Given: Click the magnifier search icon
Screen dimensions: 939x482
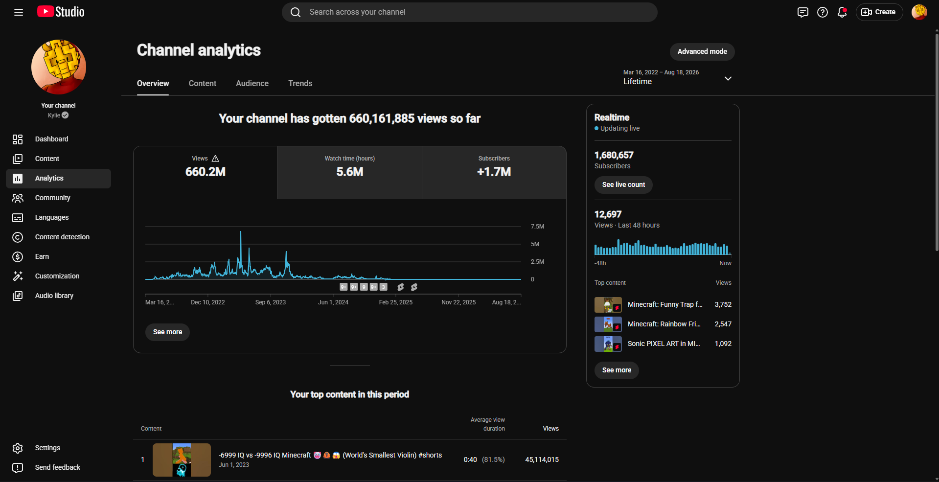Looking at the screenshot, I should (x=296, y=12).
